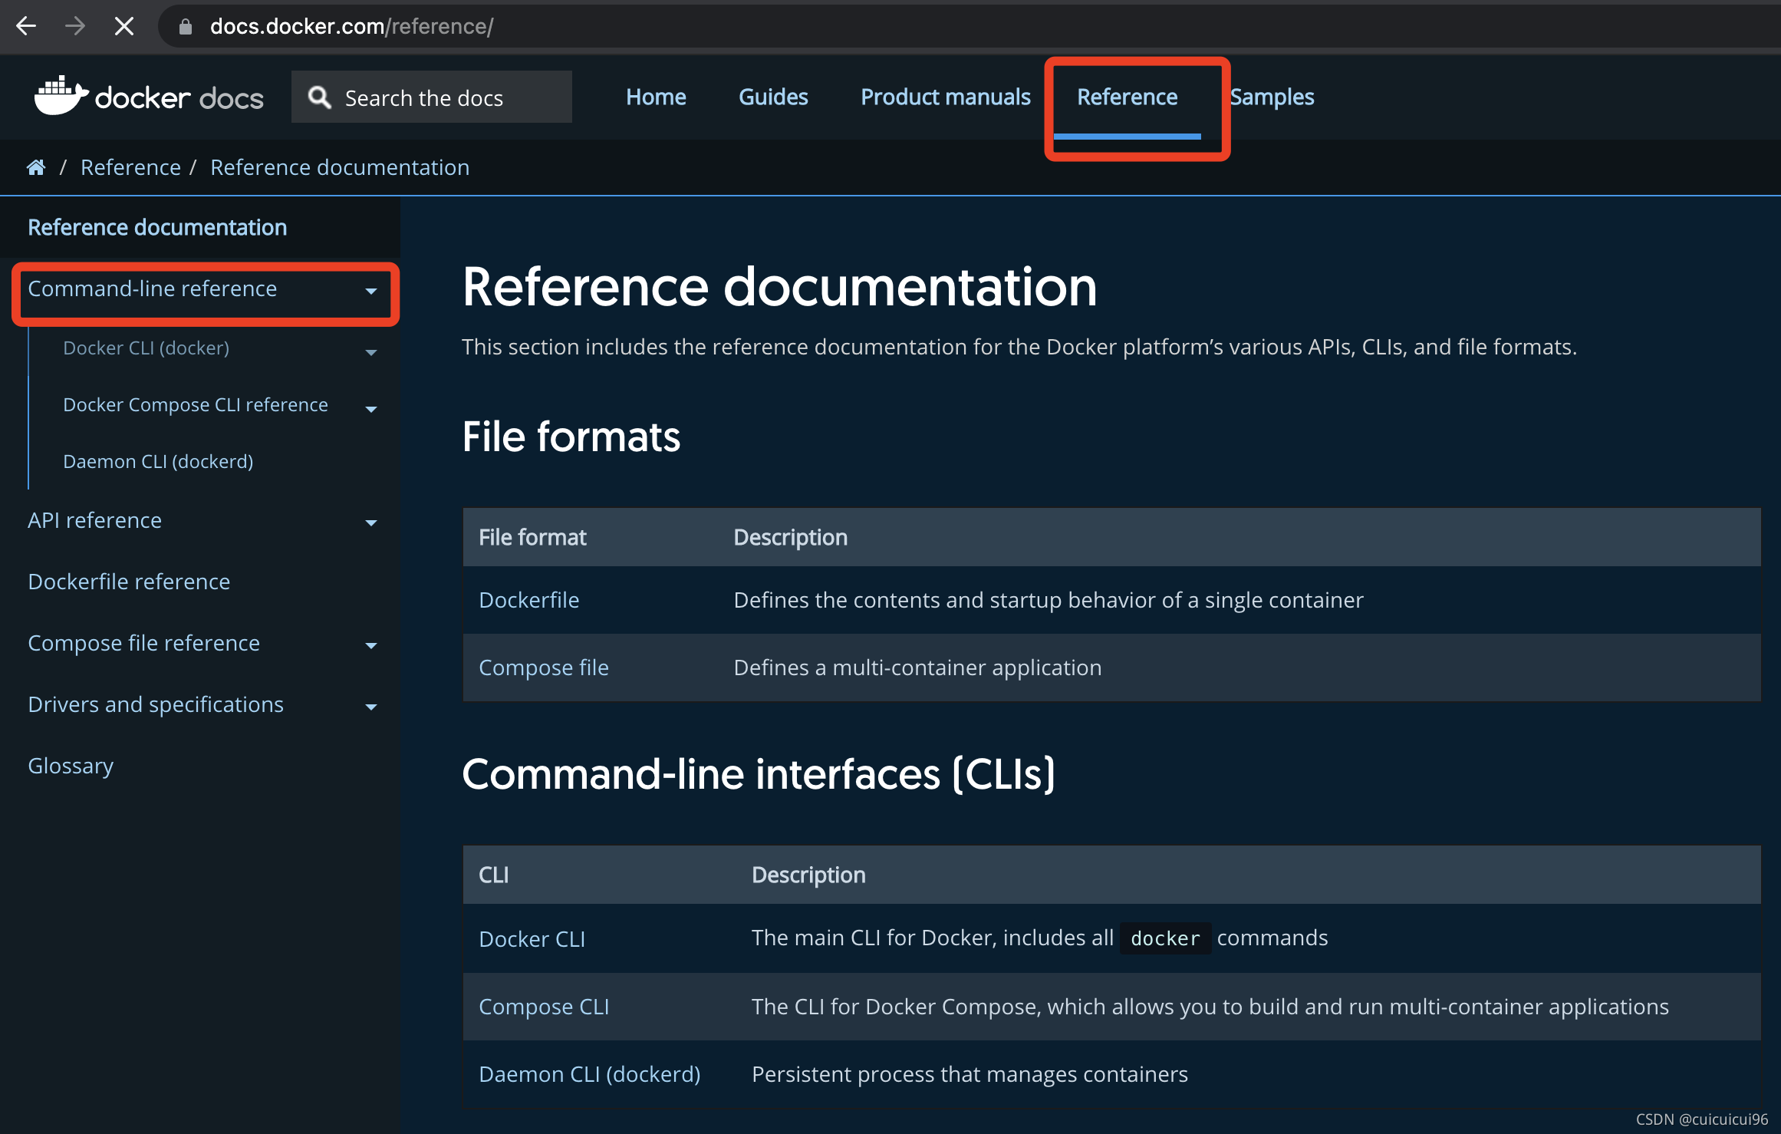This screenshot has height=1134, width=1781.
Task: Click the browser forward arrow
Action: point(75,26)
